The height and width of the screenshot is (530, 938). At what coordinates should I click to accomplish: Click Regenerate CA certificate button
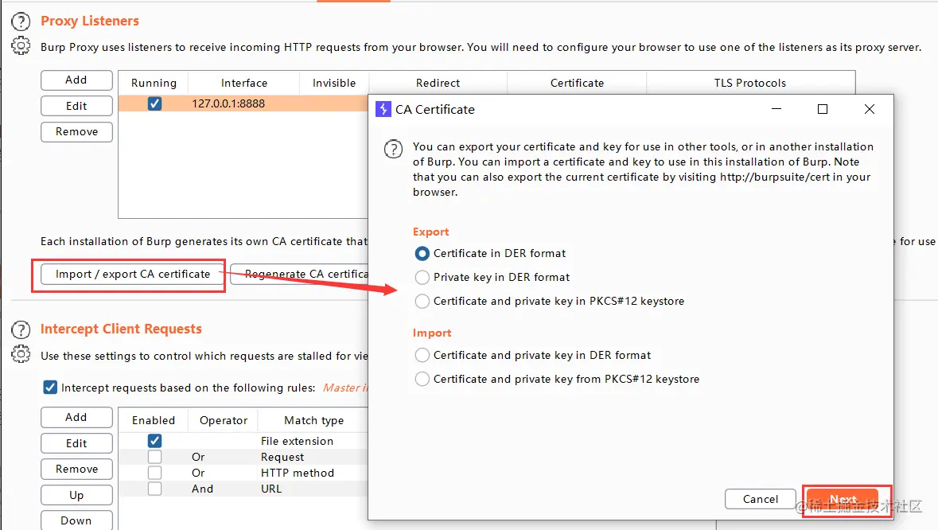tap(299, 274)
